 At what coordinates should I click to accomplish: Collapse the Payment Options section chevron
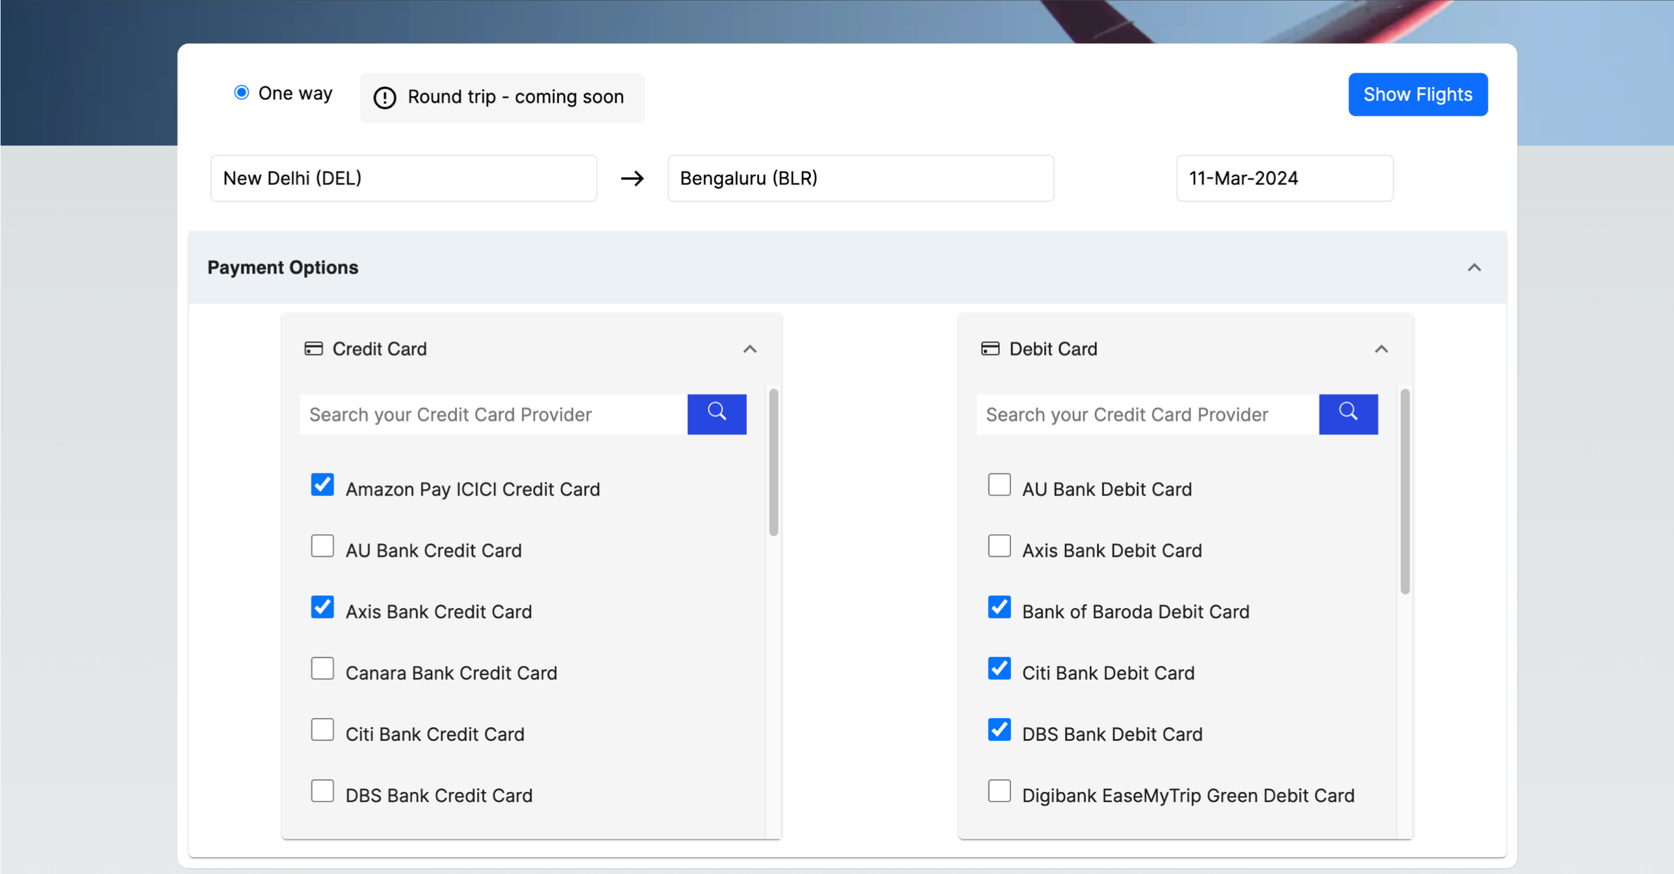(x=1474, y=268)
